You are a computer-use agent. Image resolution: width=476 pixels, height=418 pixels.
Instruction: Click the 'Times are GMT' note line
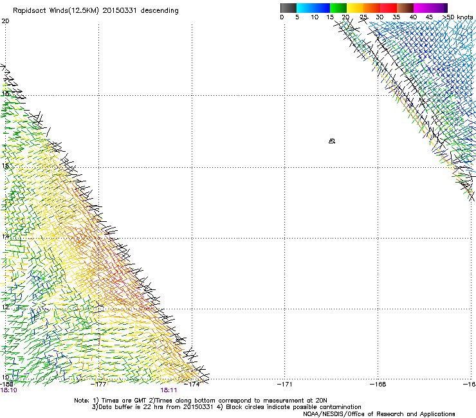[x=200, y=401]
